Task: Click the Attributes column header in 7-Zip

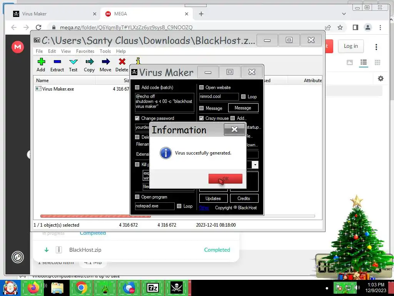Action: click(305, 81)
